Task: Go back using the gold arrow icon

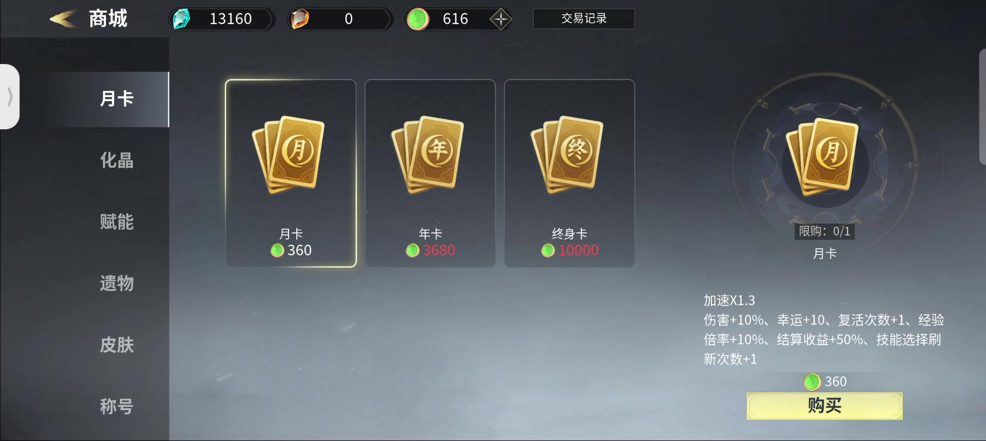Action: tap(63, 19)
